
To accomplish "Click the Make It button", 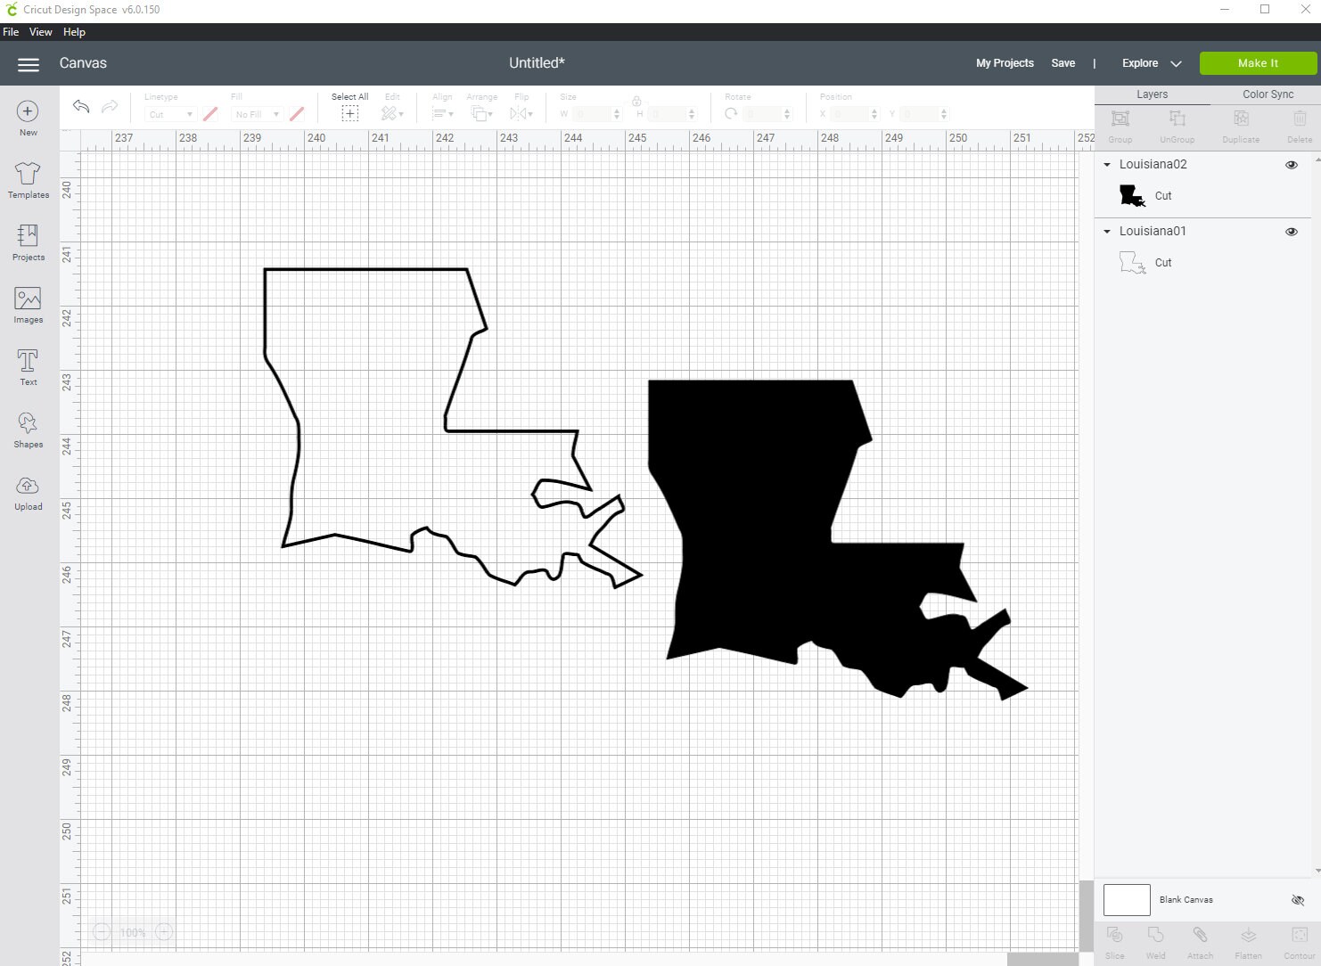I will (x=1257, y=63).
